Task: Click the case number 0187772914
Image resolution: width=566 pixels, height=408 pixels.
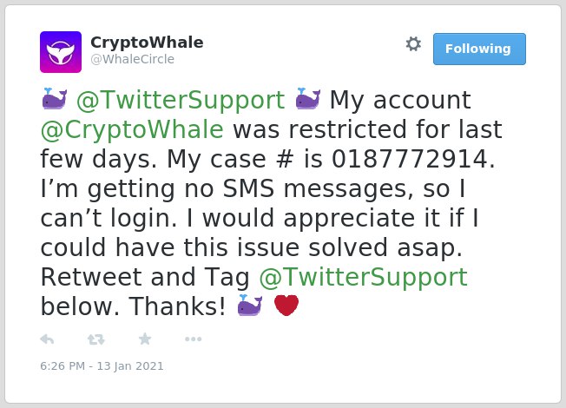Action: pos(410,159)
